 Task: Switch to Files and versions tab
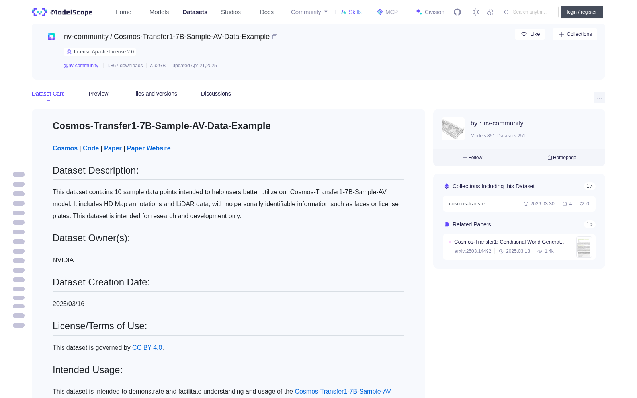click(154, 94)
